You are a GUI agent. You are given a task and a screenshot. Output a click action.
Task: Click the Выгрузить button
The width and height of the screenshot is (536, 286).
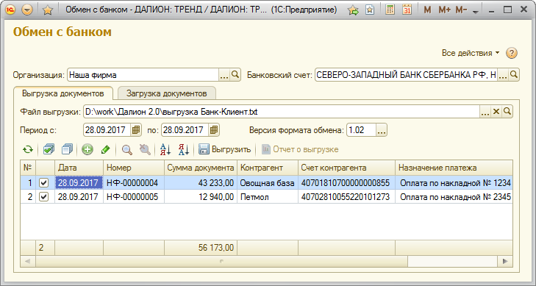225,149
